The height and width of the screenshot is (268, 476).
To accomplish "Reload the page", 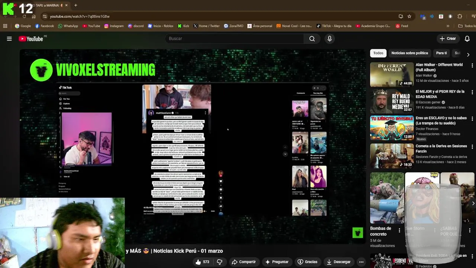I will click(x=24, y=16).
